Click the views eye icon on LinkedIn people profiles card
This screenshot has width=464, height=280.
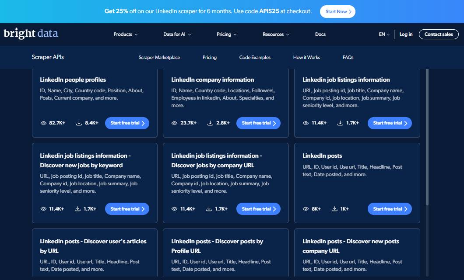[43, 123]
